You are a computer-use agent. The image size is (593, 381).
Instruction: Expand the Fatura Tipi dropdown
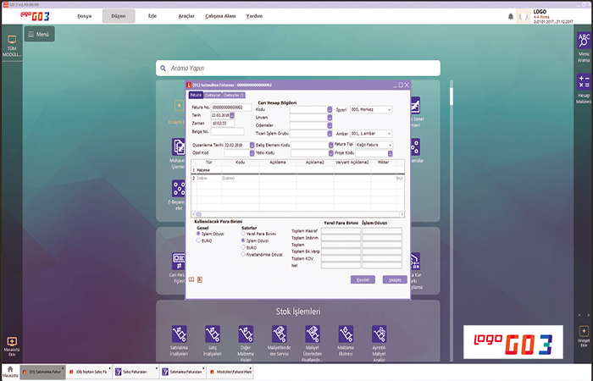click(x=389, y=145)
